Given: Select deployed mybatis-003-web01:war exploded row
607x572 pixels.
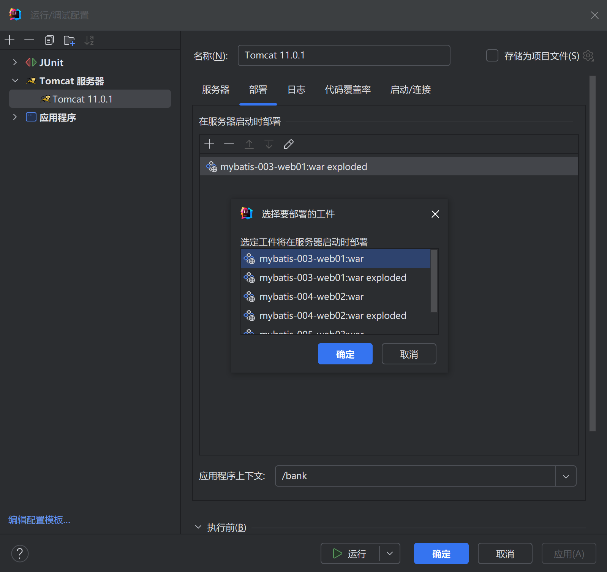Looking at the screenshot, I should (389, 167).
